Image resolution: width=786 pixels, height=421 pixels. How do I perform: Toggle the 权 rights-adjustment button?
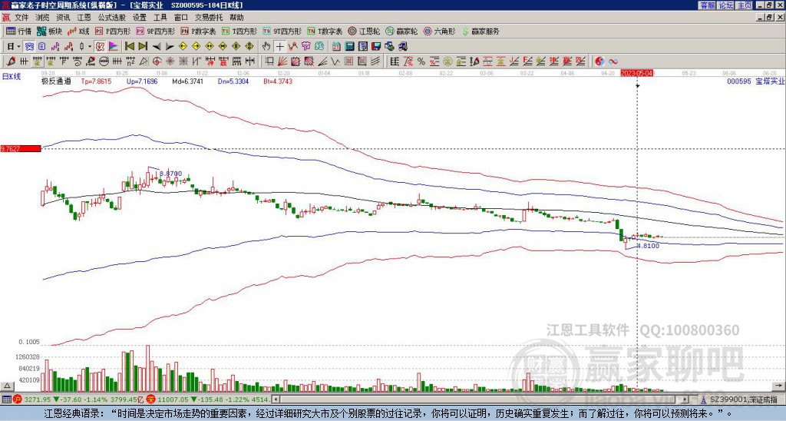pyautogui.click(x=100, y=47)
